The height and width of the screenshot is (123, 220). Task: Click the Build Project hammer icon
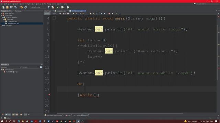coord(49,7)
